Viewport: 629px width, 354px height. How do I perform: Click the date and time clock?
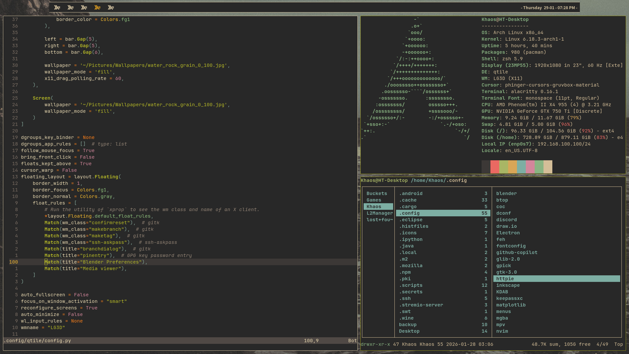click(x=549, y=8)
